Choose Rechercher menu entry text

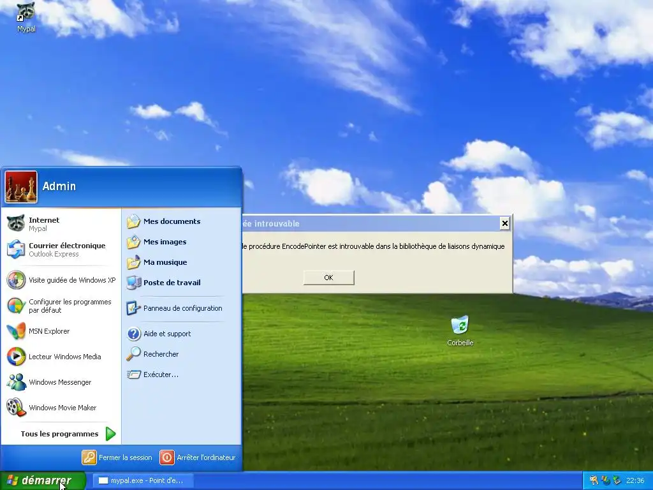[161, 354]
